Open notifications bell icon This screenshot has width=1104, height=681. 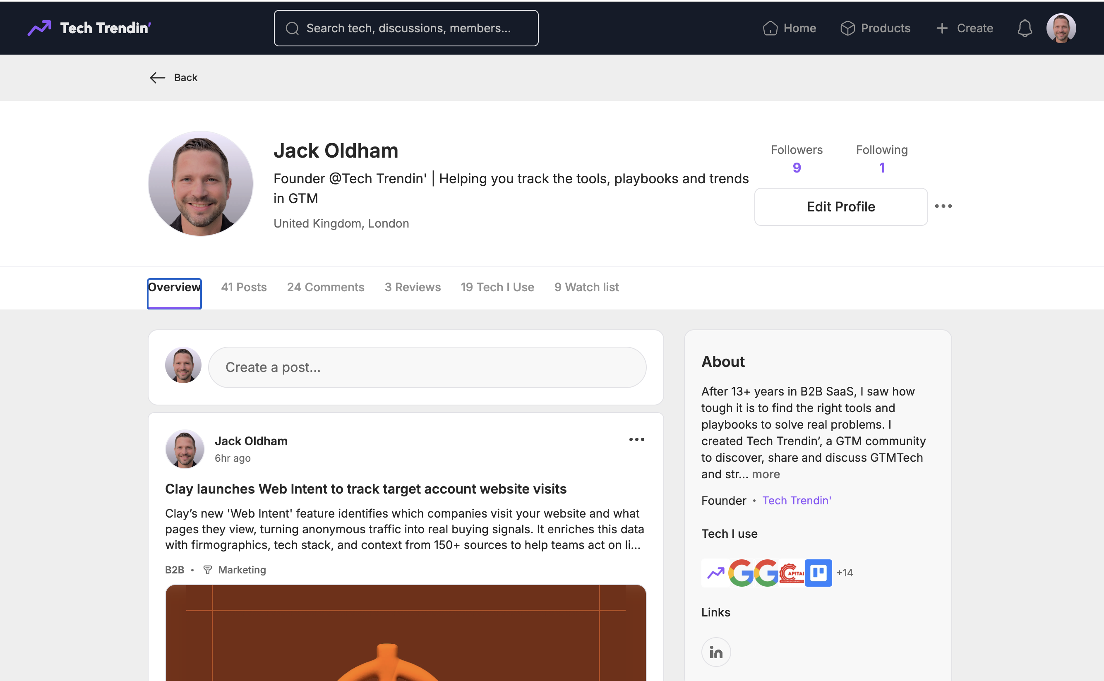[1024, 28]
